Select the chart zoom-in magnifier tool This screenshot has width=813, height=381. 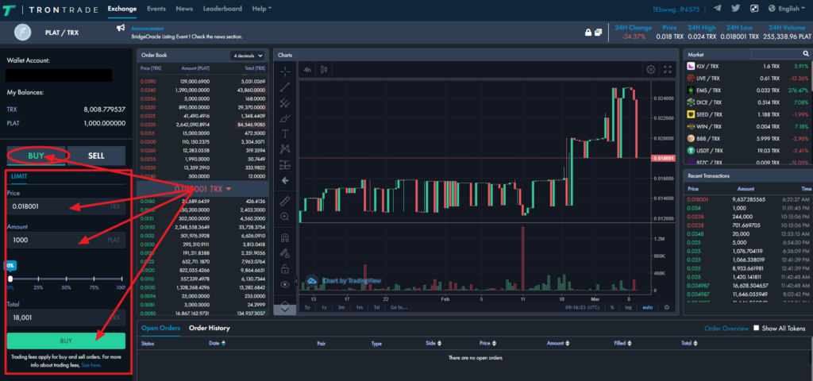tap(285, 216)
